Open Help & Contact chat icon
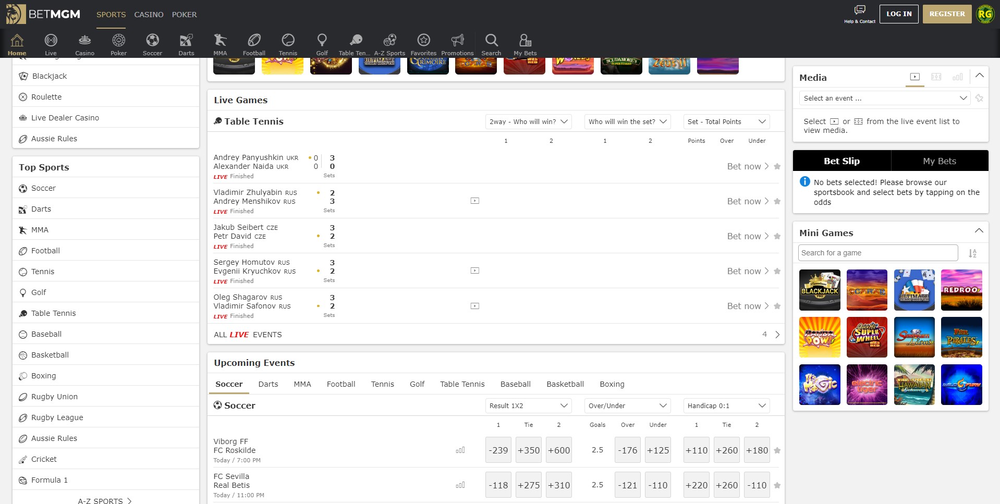The image size is (1000, 504). point(860,14)
